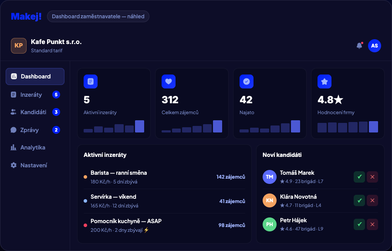
Task: Click the Standard tarif label
Action: (47, 51)
